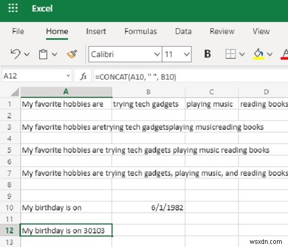
Task: Open the Review tab
Action: (x=222, y=31)
